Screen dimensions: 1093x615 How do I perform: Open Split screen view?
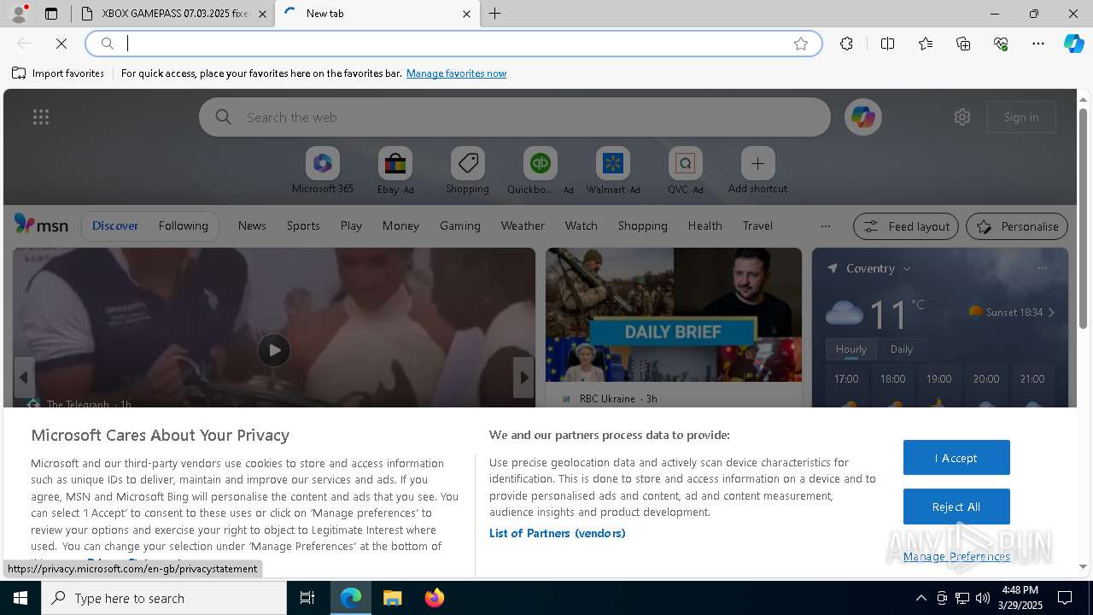[887, 44]
